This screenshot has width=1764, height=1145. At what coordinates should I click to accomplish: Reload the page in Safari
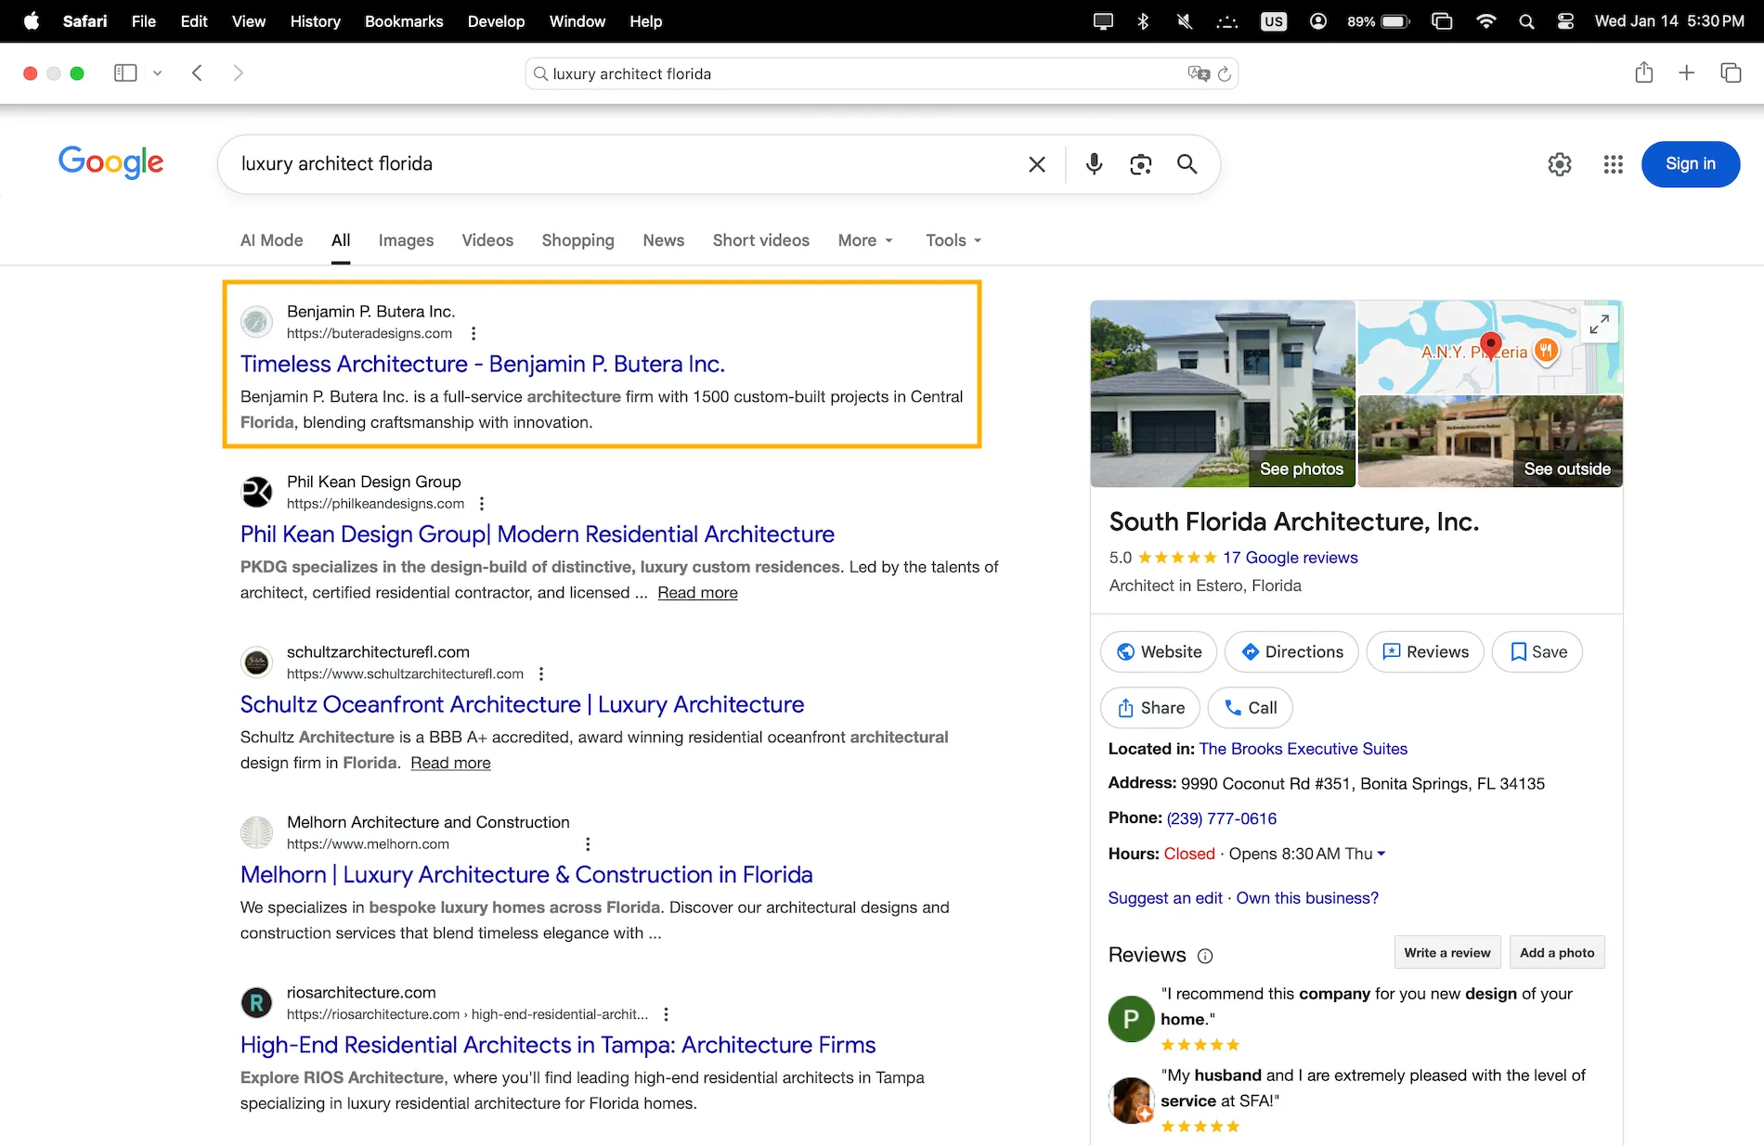tap(1226, 73)
